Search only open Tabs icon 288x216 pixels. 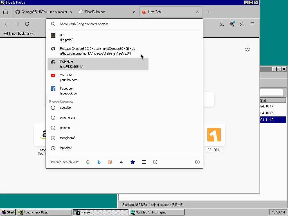(144, 162)
